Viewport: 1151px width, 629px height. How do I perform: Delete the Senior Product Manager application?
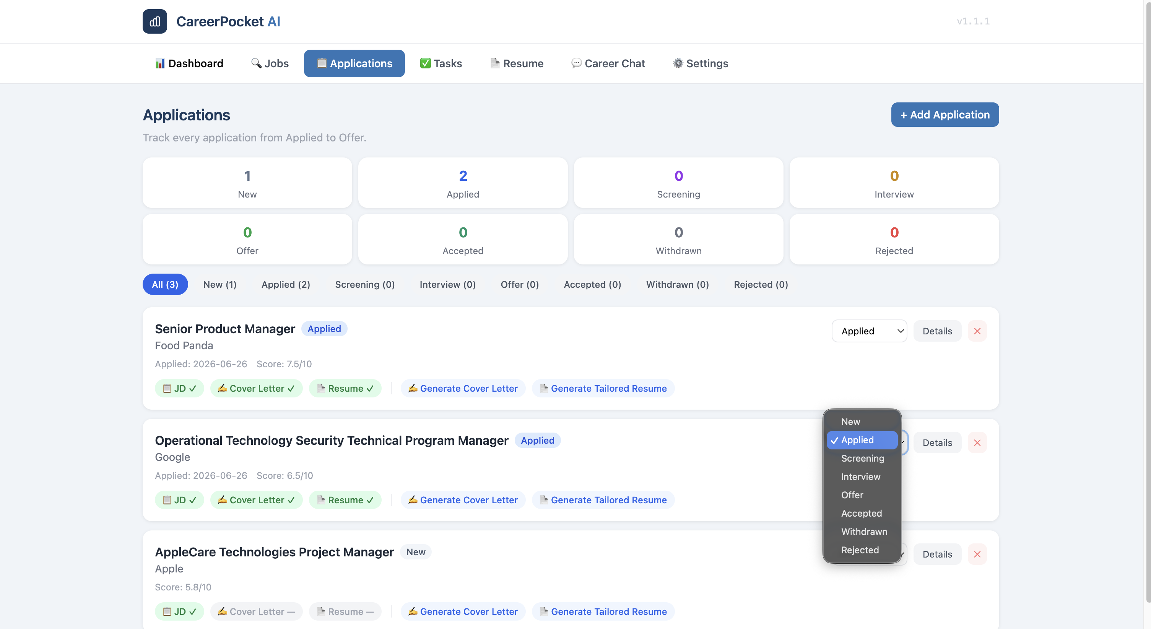pos(977,331)
